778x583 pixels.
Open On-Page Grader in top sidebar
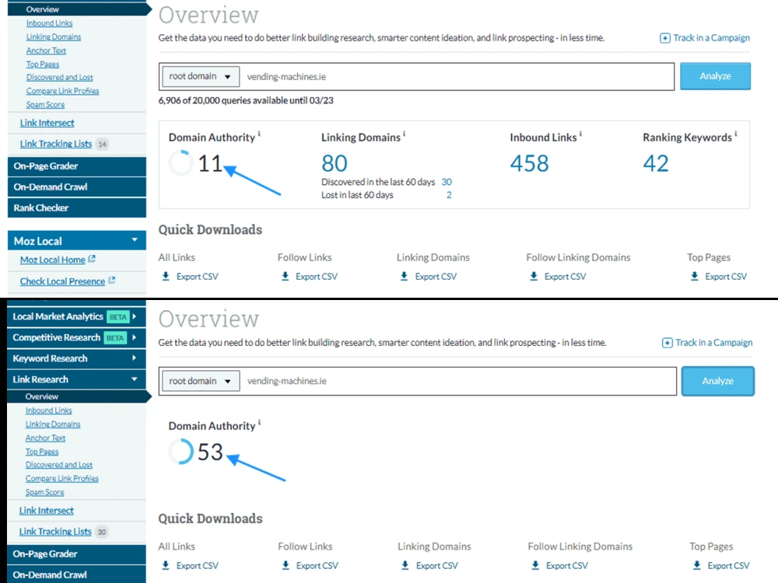(x=77, y=166)
